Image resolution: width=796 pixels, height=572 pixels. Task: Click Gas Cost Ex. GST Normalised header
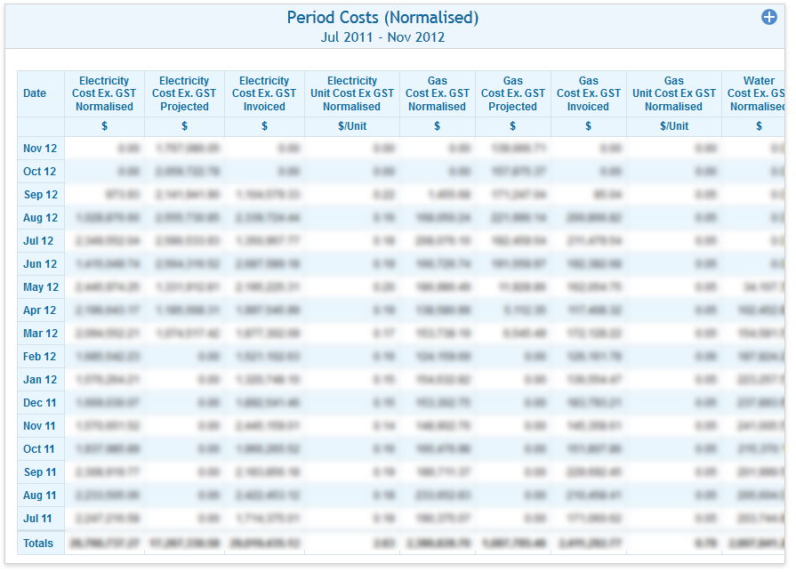438,93
